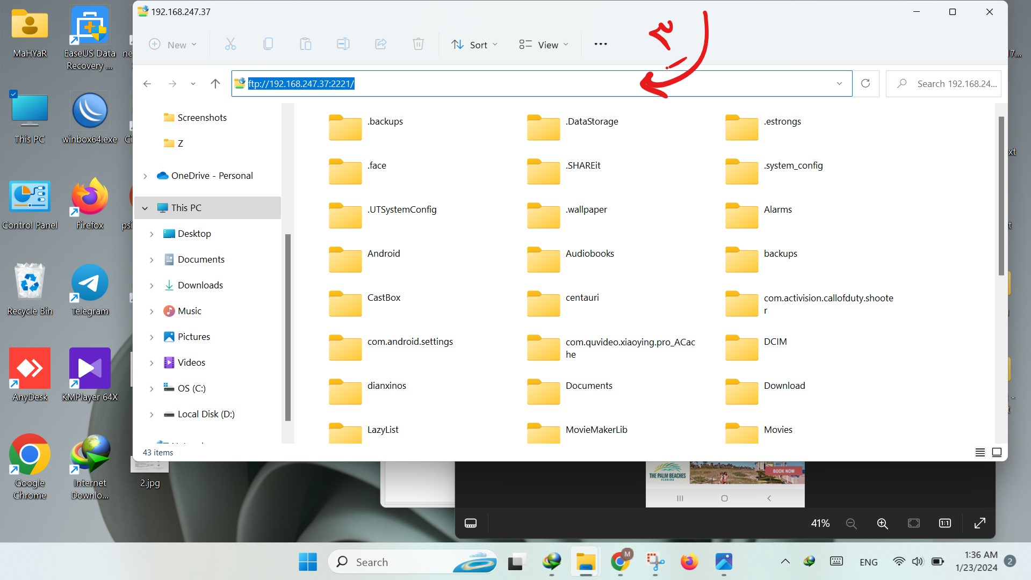Click actual size 1:1 icon in photo viewer
The width and height of the screenshot is (1031, 580).
[x=945, y=523]
